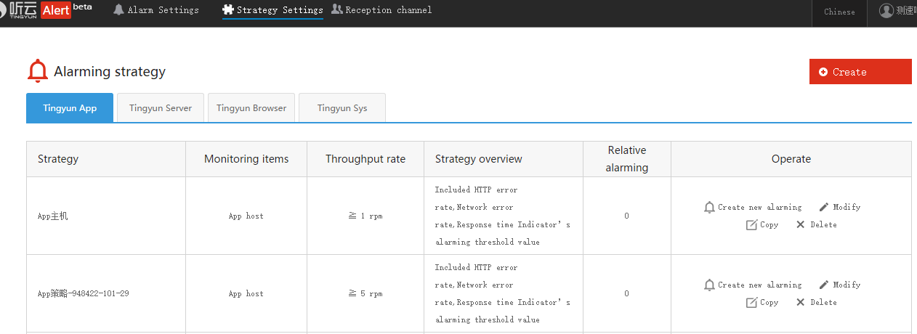This screenshot has height=334, width=917.
Task: Click the people icon beside Reception channel
Action: (x=337, y=9)
